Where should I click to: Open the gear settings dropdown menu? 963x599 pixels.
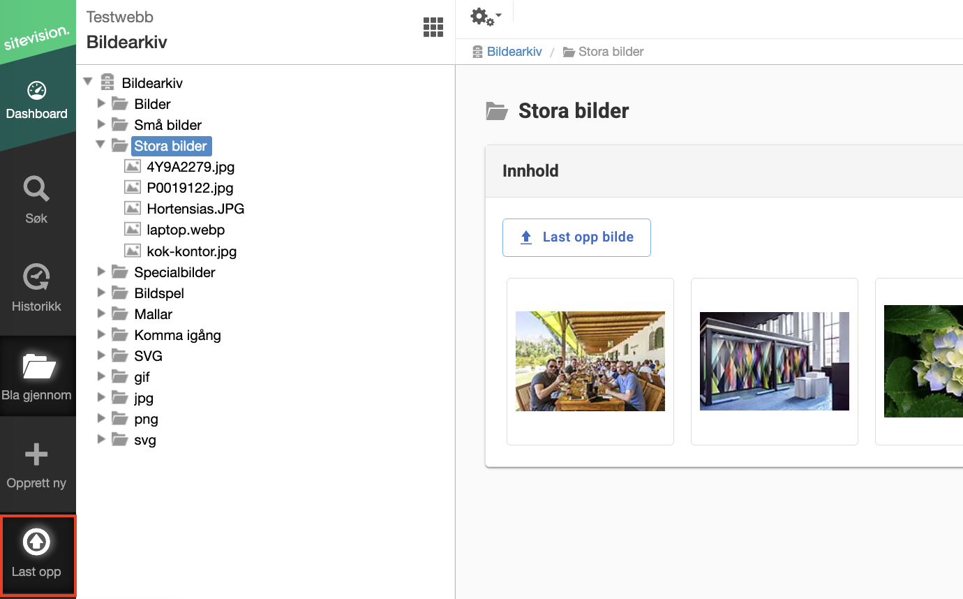tap(486, 17)
